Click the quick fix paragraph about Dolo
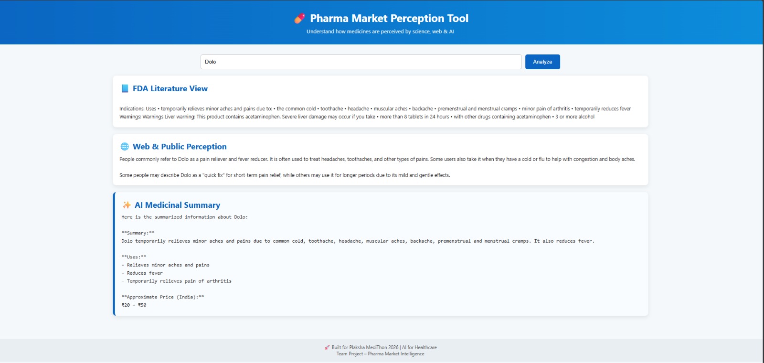This screenshot has height=363, width=764. point(285,175)
